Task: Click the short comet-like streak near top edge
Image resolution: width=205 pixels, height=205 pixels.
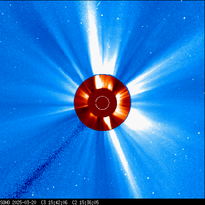Action: pos(98,4)
